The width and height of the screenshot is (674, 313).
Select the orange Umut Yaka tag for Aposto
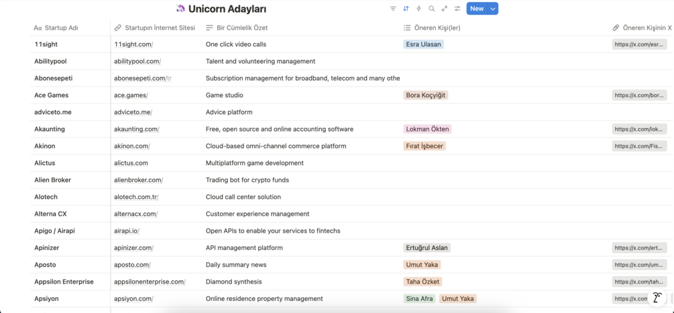(423, 265)
